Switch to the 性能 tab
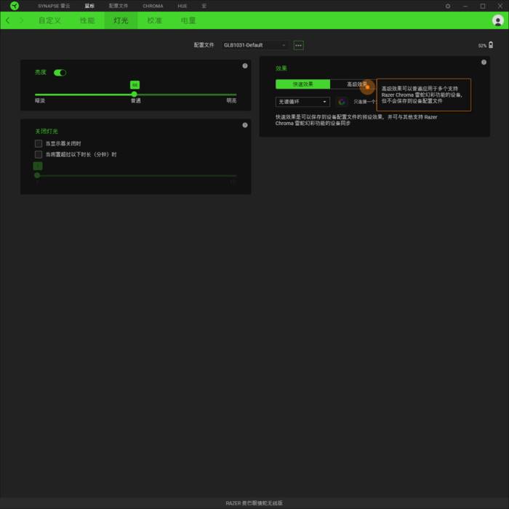 (x=87, y=20)
